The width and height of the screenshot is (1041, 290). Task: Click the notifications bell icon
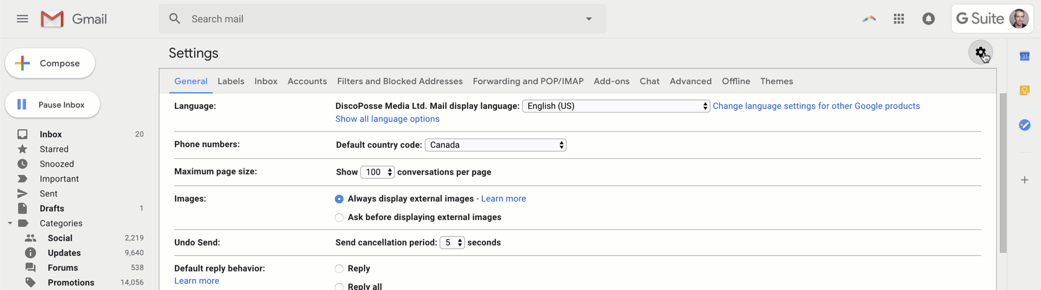tap(928, 19)
